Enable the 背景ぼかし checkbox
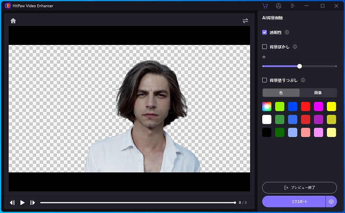 (265, 47)
